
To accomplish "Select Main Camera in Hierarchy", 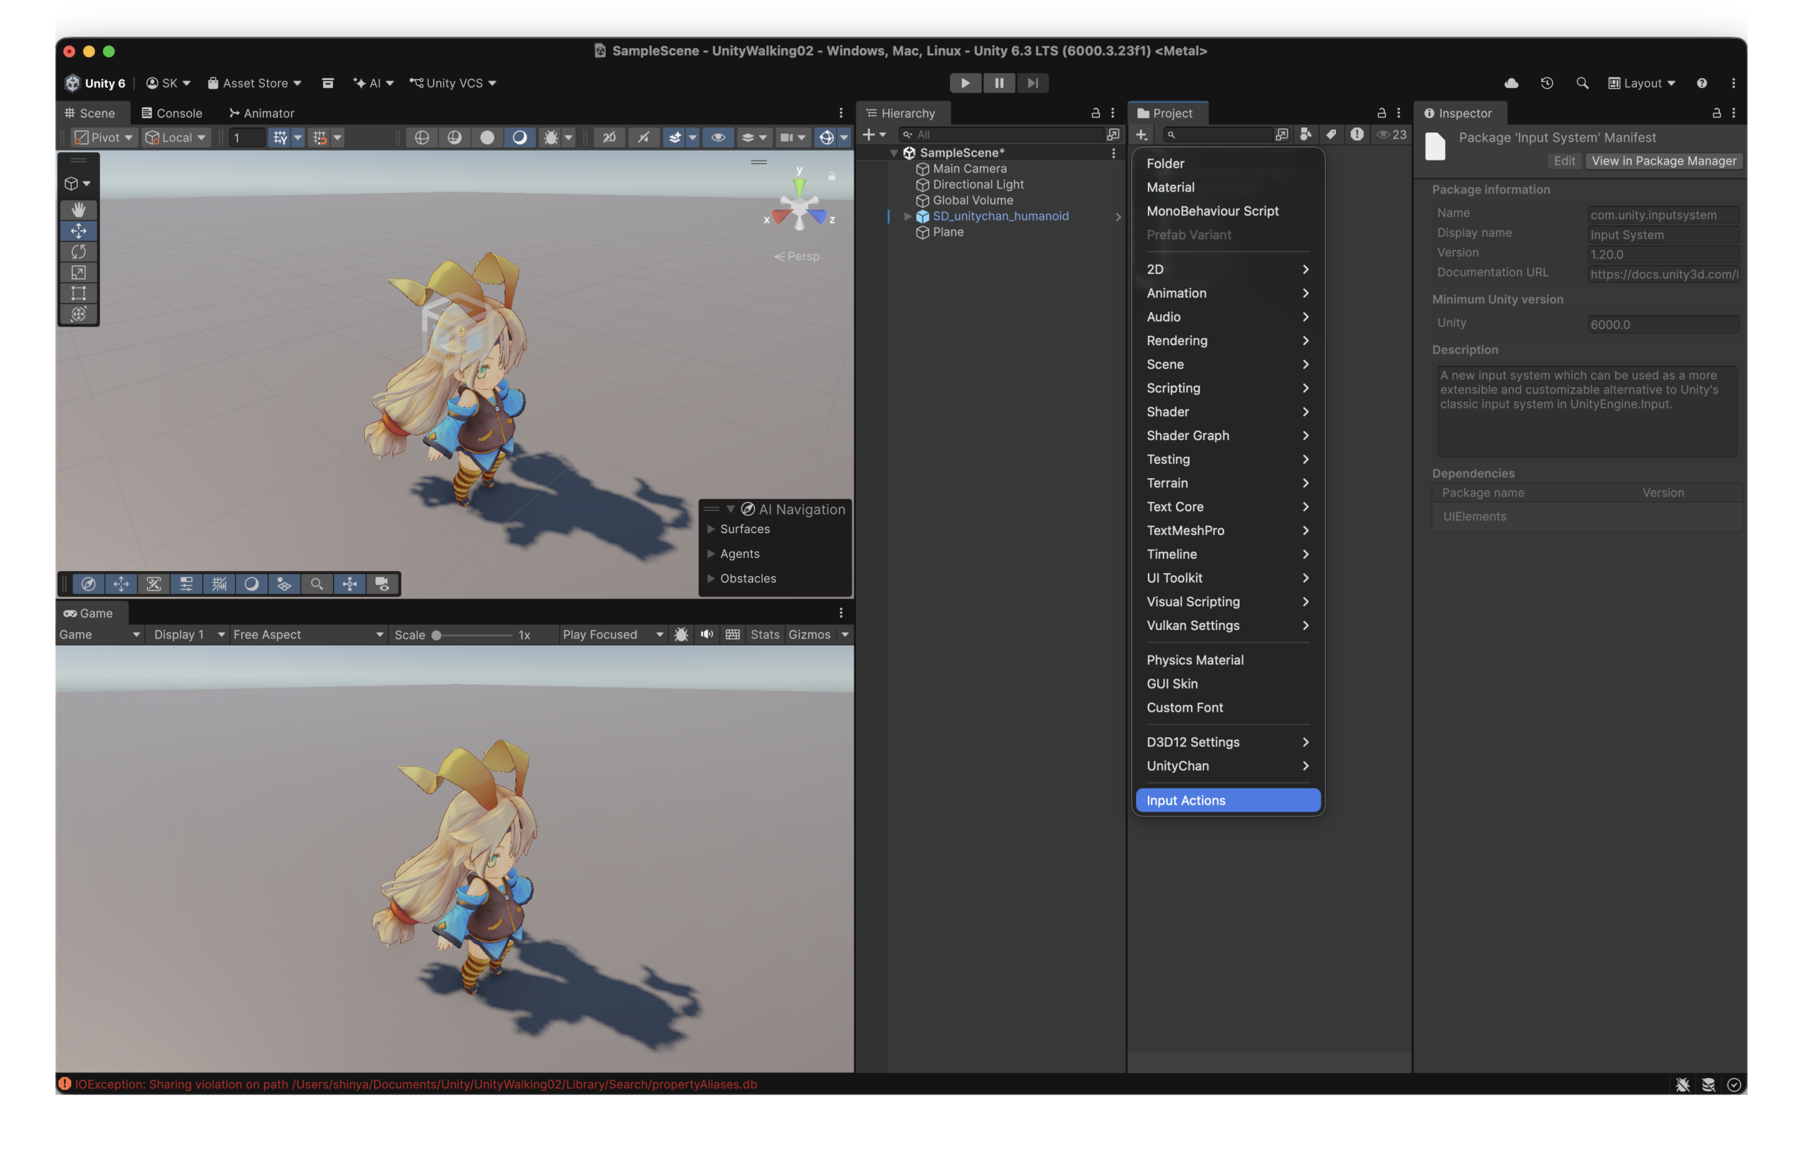I will [x=969, y=169].
